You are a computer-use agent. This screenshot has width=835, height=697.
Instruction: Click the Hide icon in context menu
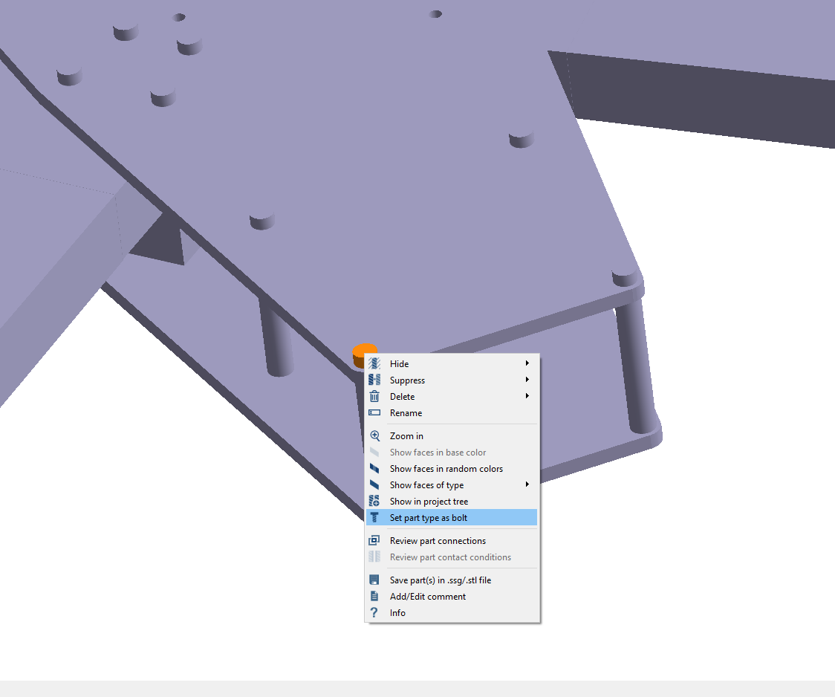(x=374, y=364)
